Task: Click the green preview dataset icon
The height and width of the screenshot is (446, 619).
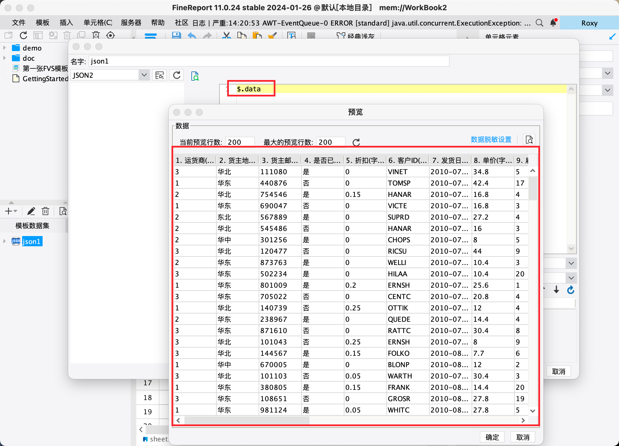Action: click(x=195, y=76)
